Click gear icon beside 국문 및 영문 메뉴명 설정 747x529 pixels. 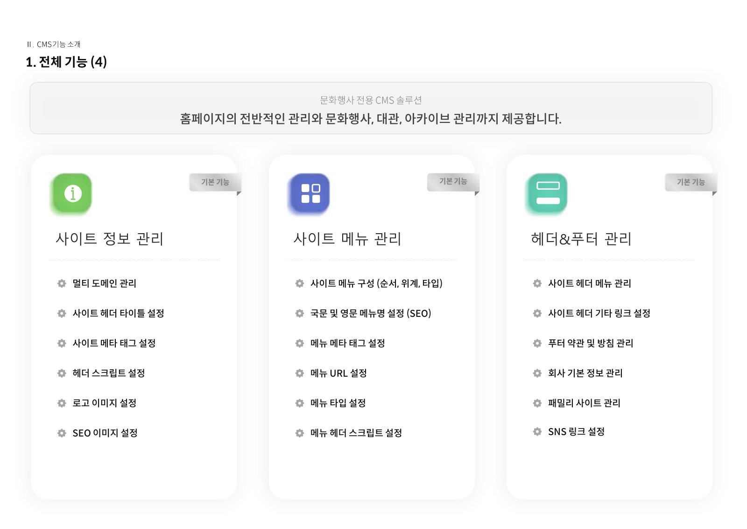coord(300,313)
